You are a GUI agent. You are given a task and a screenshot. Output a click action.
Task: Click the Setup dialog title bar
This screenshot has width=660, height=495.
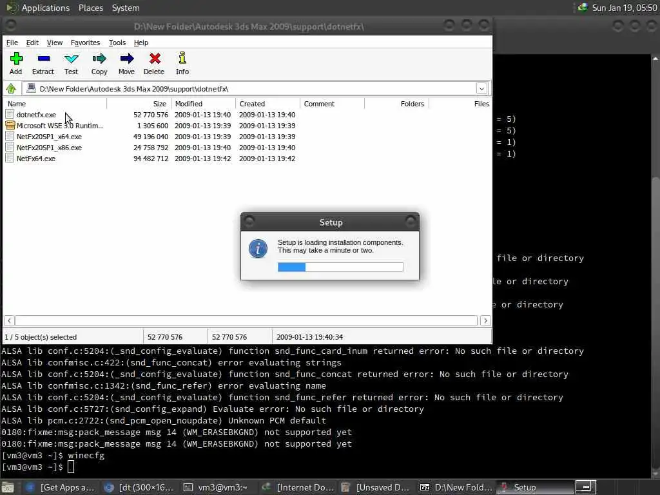pos(331,222)
